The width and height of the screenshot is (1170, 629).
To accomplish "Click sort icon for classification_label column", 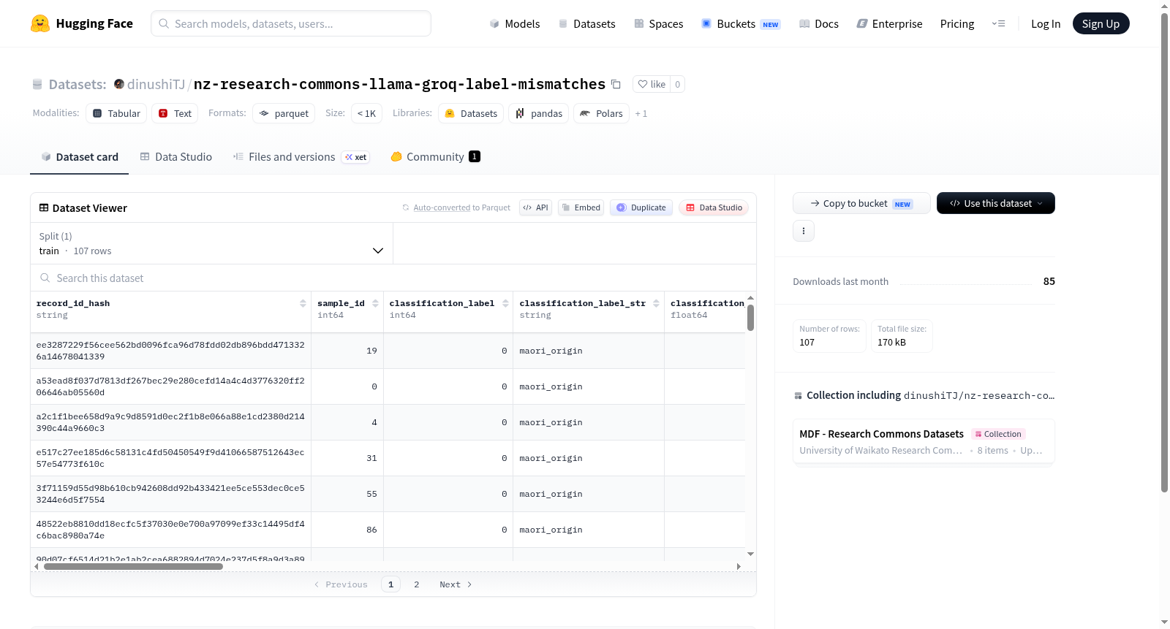I will point(505,303).
